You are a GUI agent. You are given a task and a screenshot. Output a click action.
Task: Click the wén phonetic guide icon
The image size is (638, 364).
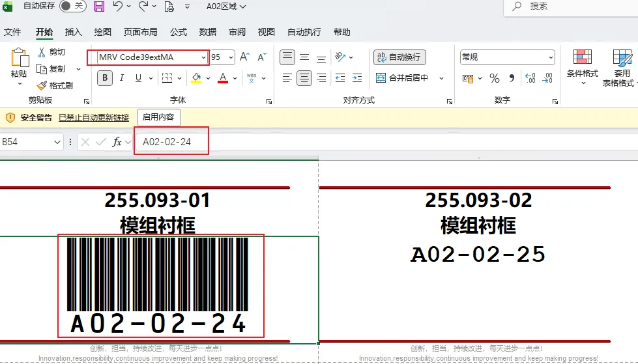tap(252, 78)
